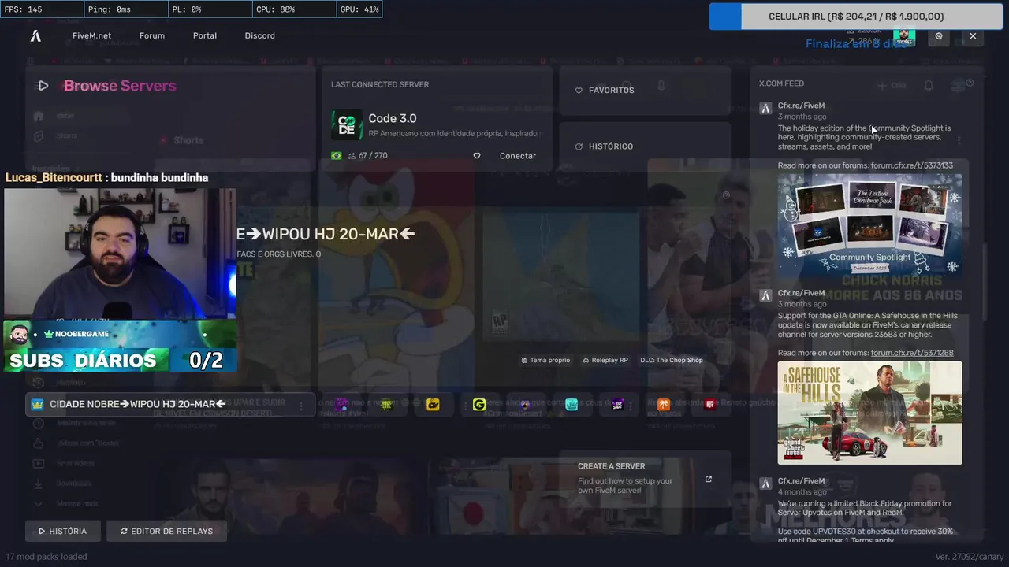
Task: Click the CPU usage readout
Action: (x=276, y=9)
